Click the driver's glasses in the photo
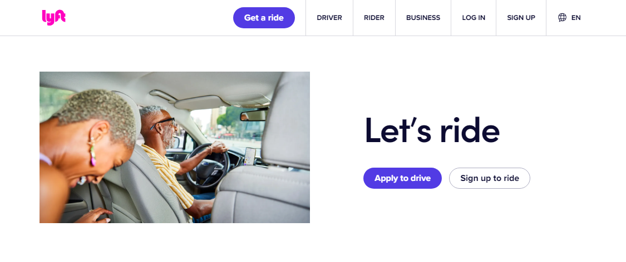The width and height of the screenshot is (626, 262). 162,123
